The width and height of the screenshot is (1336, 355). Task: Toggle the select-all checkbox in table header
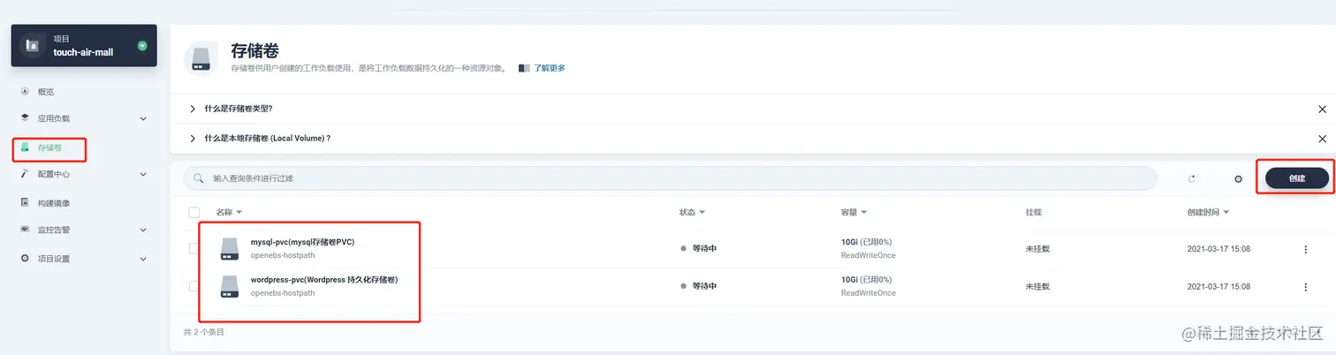click(194, 213)
